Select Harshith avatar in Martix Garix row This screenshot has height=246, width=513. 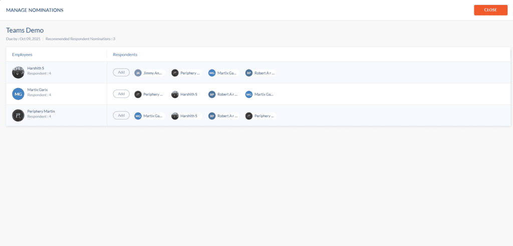coord(175,94)
